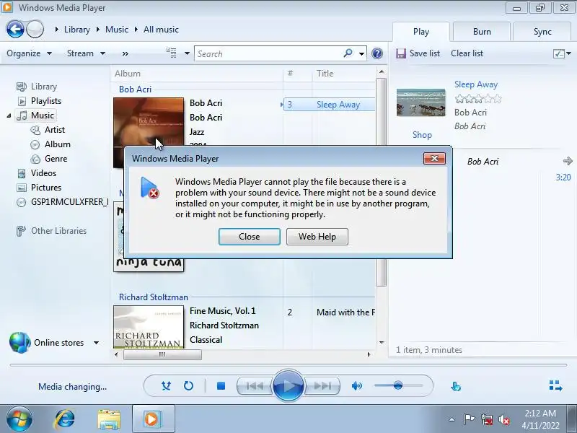Click the View options icon

[x=171, y=53]
